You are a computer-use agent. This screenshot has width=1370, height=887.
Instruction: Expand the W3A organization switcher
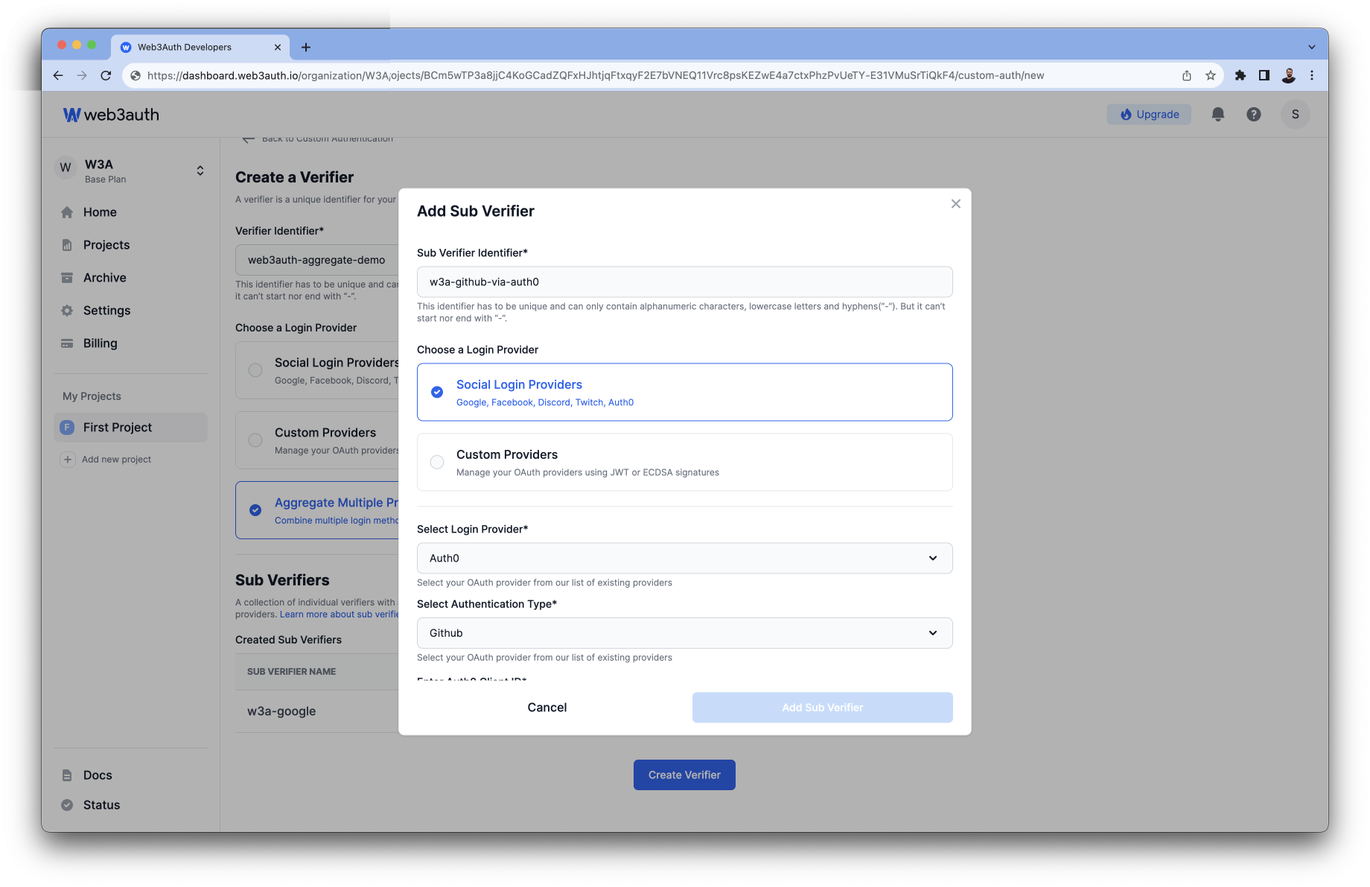point(200,171)
